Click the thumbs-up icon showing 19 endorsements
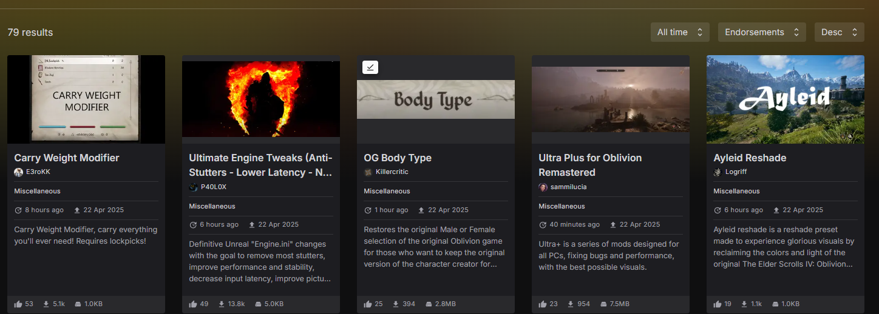This screenshot has width=879, height=314. 718,304
